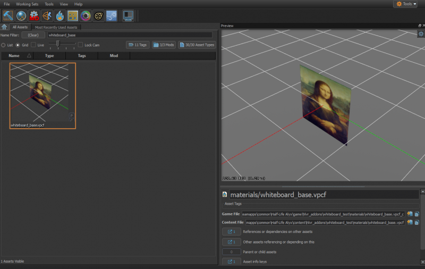Viewport: 425px width, 269px height.
Task: Click the Game File path field
Action: click(323, 214)
